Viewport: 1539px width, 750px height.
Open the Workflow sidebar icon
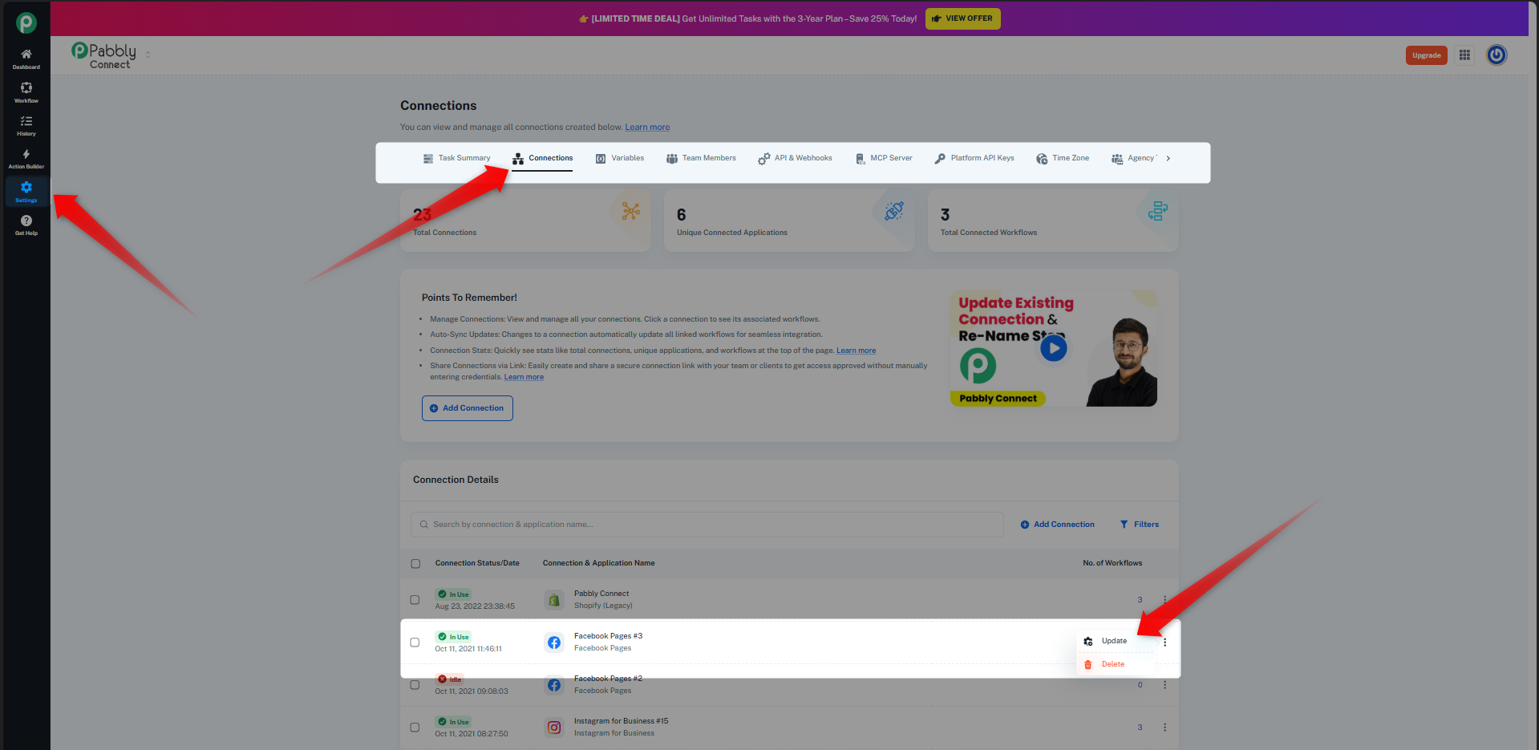pos(26,92)
